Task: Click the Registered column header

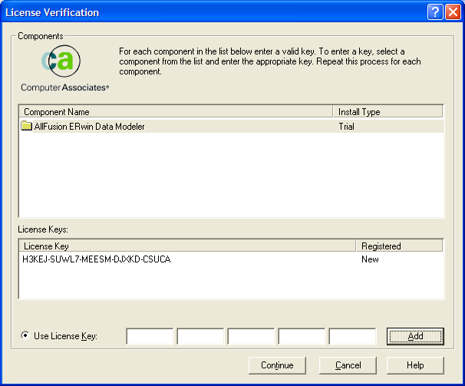Action: coord(400,246)
